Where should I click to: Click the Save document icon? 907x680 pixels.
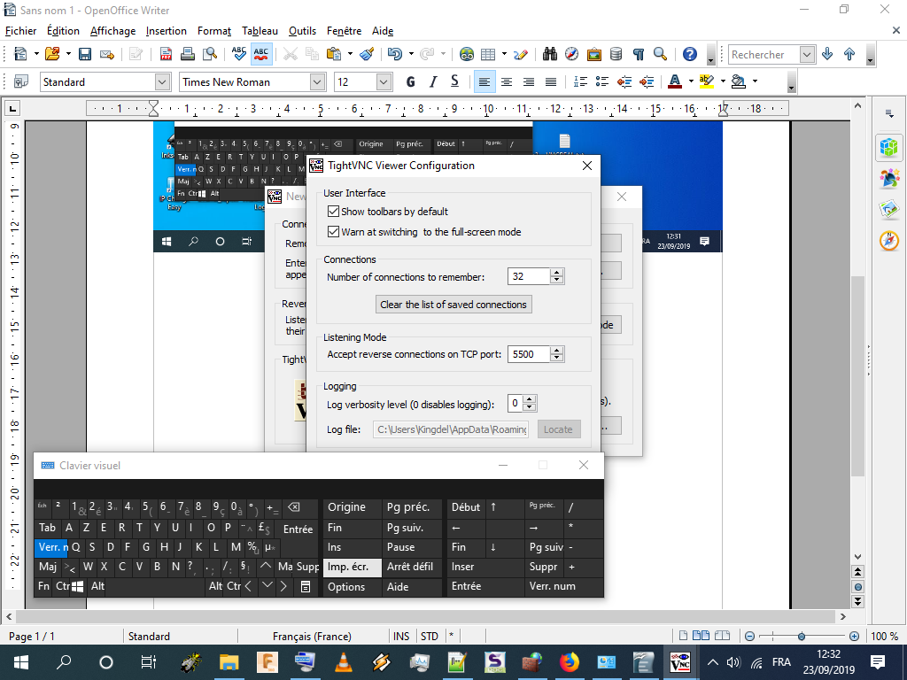pos(85,54)
